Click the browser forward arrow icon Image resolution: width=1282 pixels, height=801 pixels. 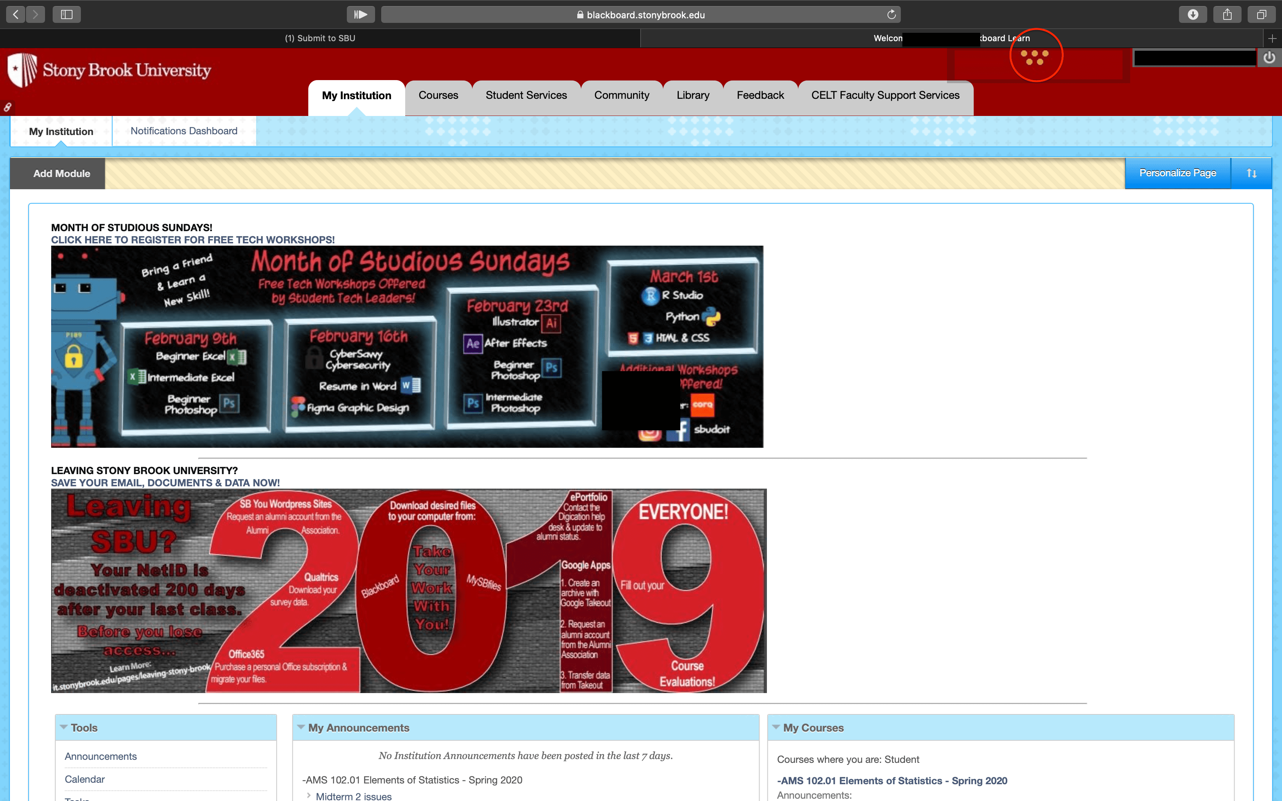35,14
